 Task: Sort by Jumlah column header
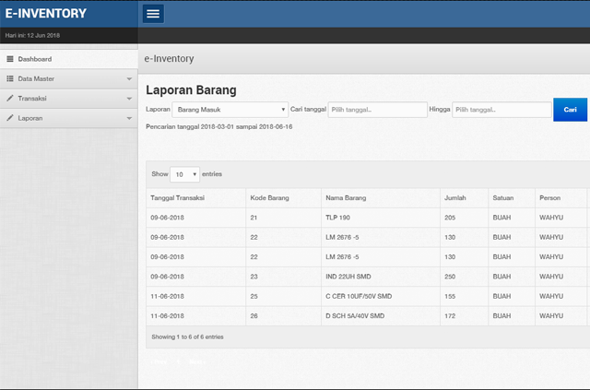click(x=454, y=198)
